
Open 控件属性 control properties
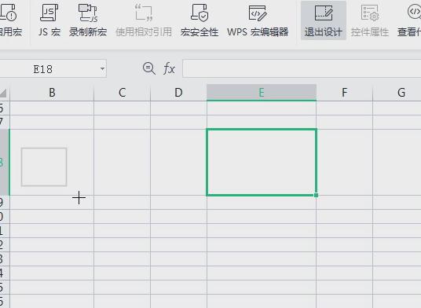coord(370,20)
